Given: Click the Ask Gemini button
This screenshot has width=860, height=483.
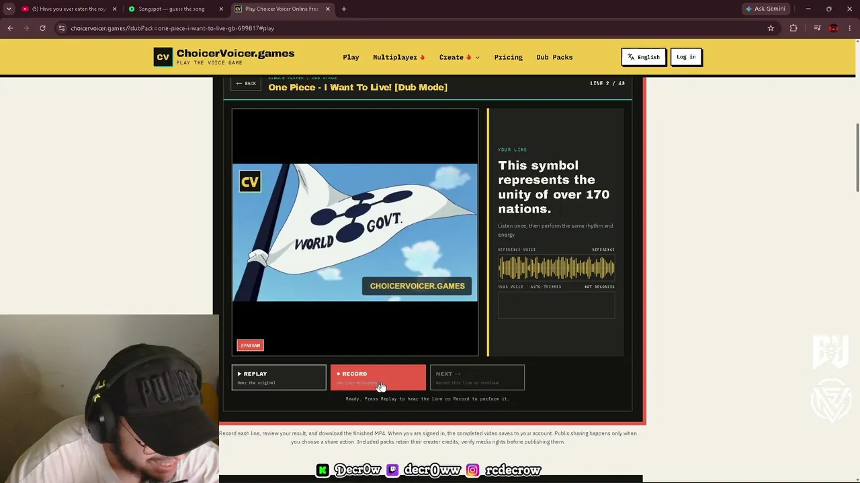Looking at the screenshot, I should coord(765,9).
